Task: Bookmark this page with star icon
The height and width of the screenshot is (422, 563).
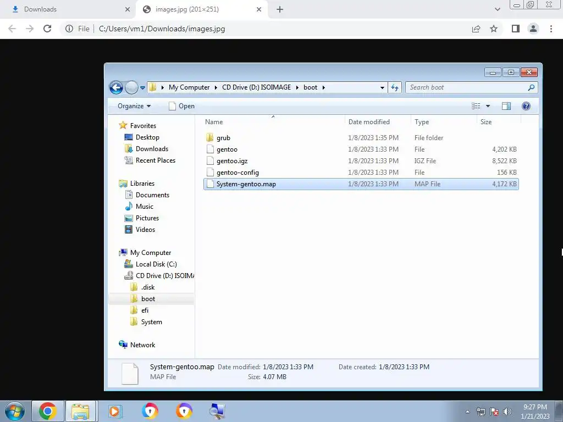Action: (x=494, y=29)
